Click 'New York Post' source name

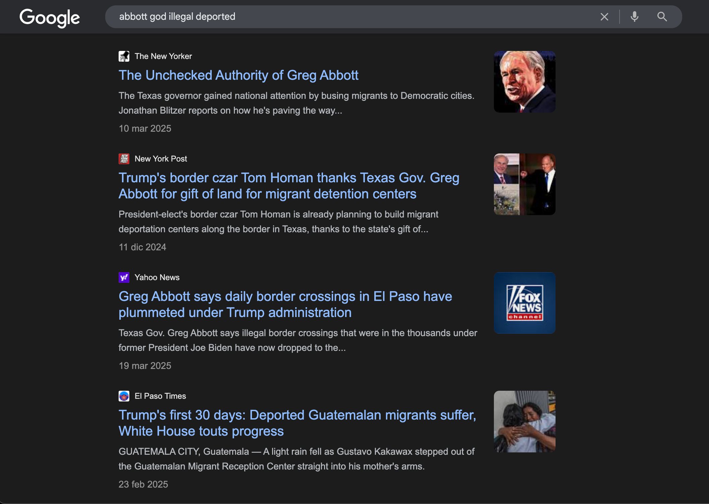(x=161, y=159)
